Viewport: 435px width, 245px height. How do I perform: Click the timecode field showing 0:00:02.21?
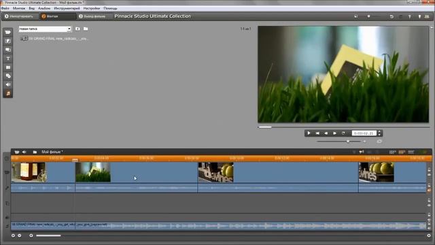click(x=364, y=133)
